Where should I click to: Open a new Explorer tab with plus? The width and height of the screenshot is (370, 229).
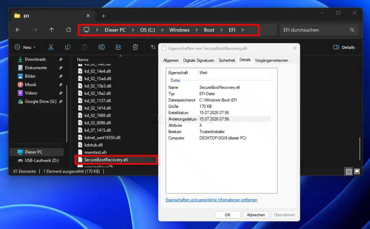tap(104, 16)
